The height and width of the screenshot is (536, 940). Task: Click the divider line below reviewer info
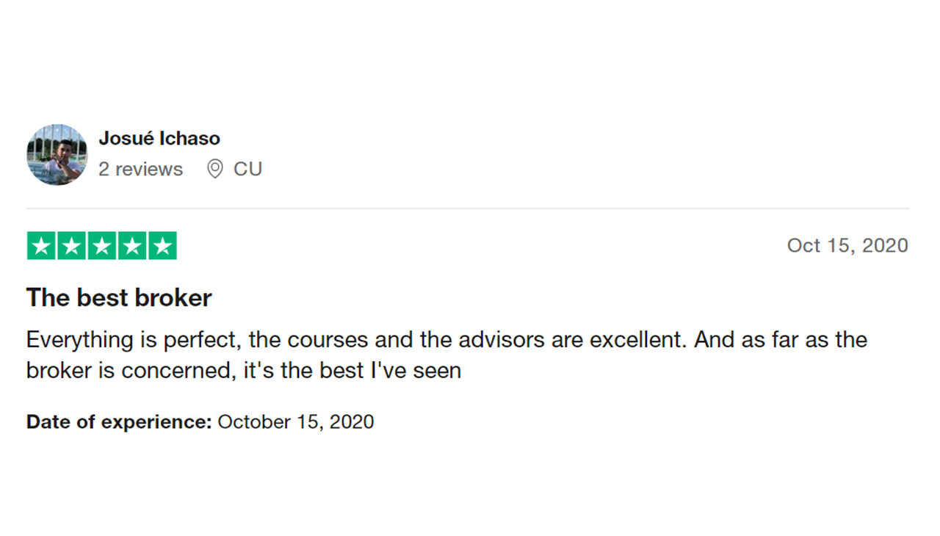tap(468, 209)
